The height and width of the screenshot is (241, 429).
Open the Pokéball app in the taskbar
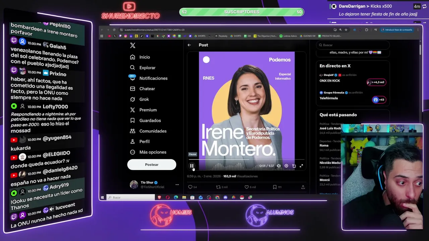pos(242,197)
